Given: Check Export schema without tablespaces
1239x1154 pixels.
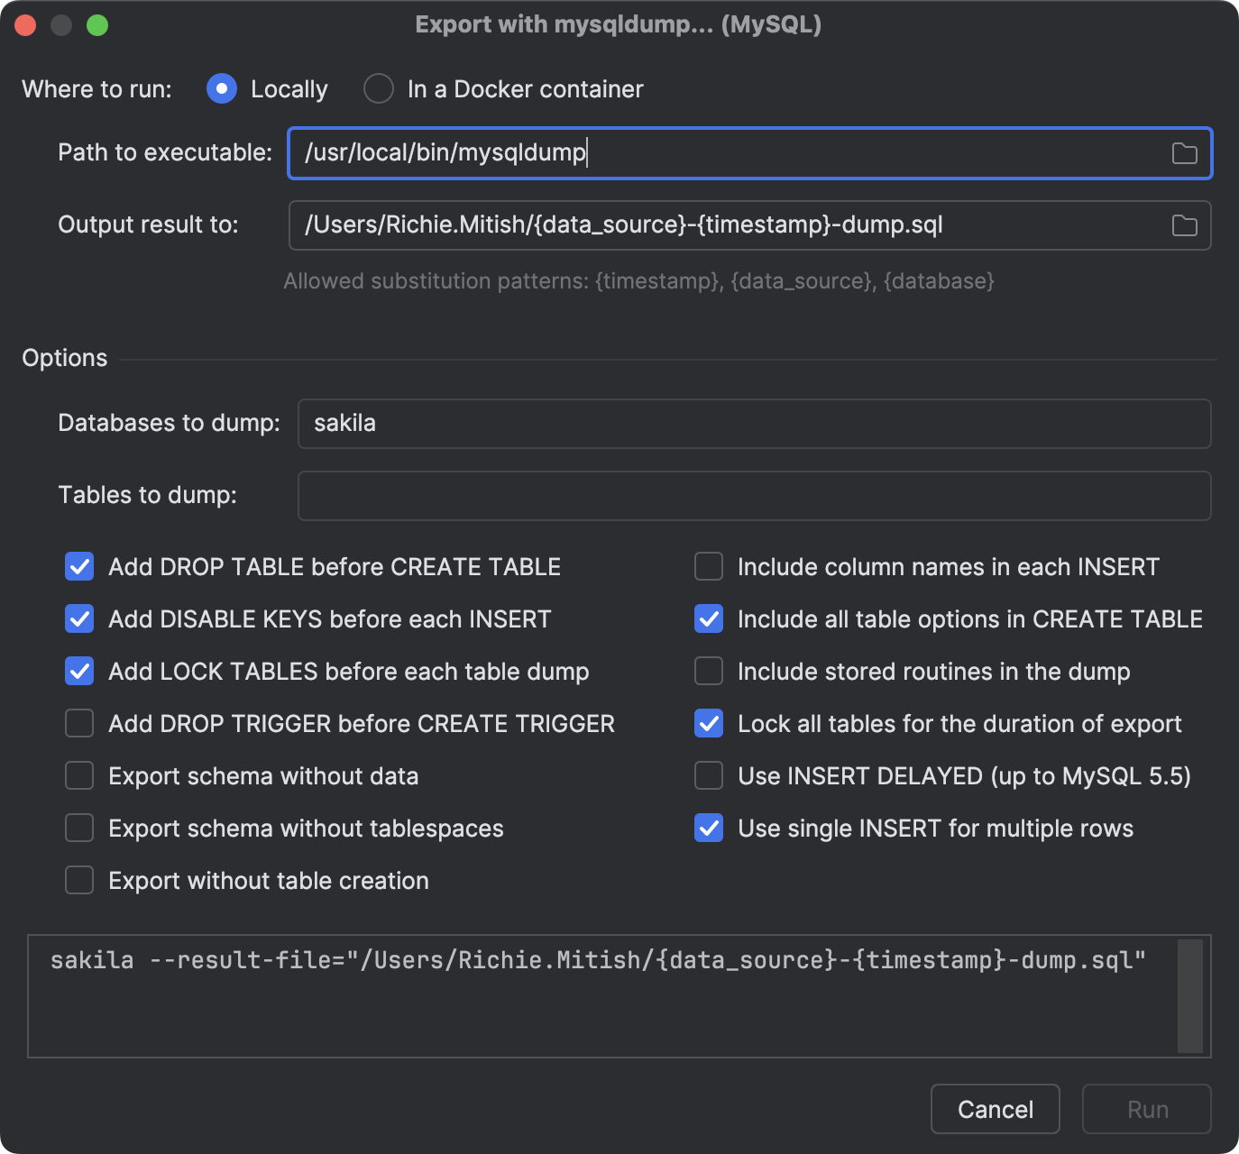Looking at the screenshot, I should (78, 828).
